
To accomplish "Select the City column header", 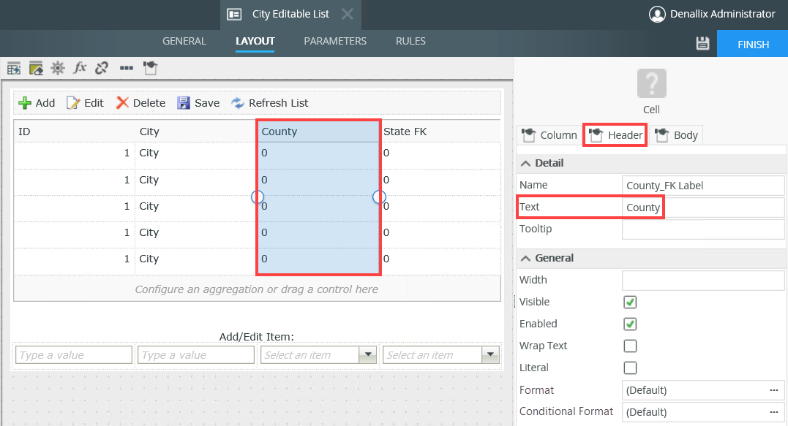I will [195, 132].
